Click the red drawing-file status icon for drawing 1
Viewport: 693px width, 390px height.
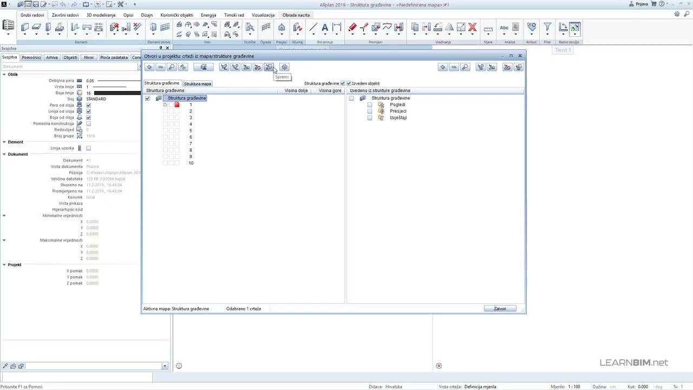coord(176,105)
